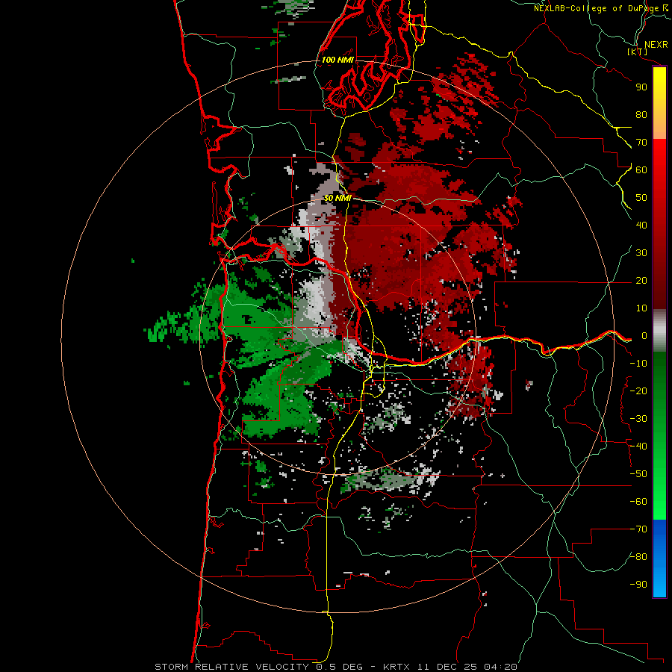Viewport: 672px width, 672px height.
Task: Click the KRTX radar site identifier
Action: [396, 667]
